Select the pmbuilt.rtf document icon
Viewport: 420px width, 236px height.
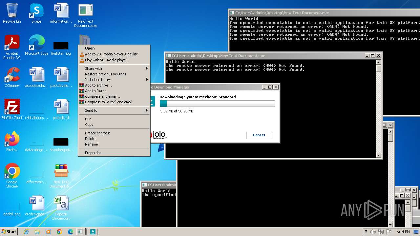click(x=61, y=109)
